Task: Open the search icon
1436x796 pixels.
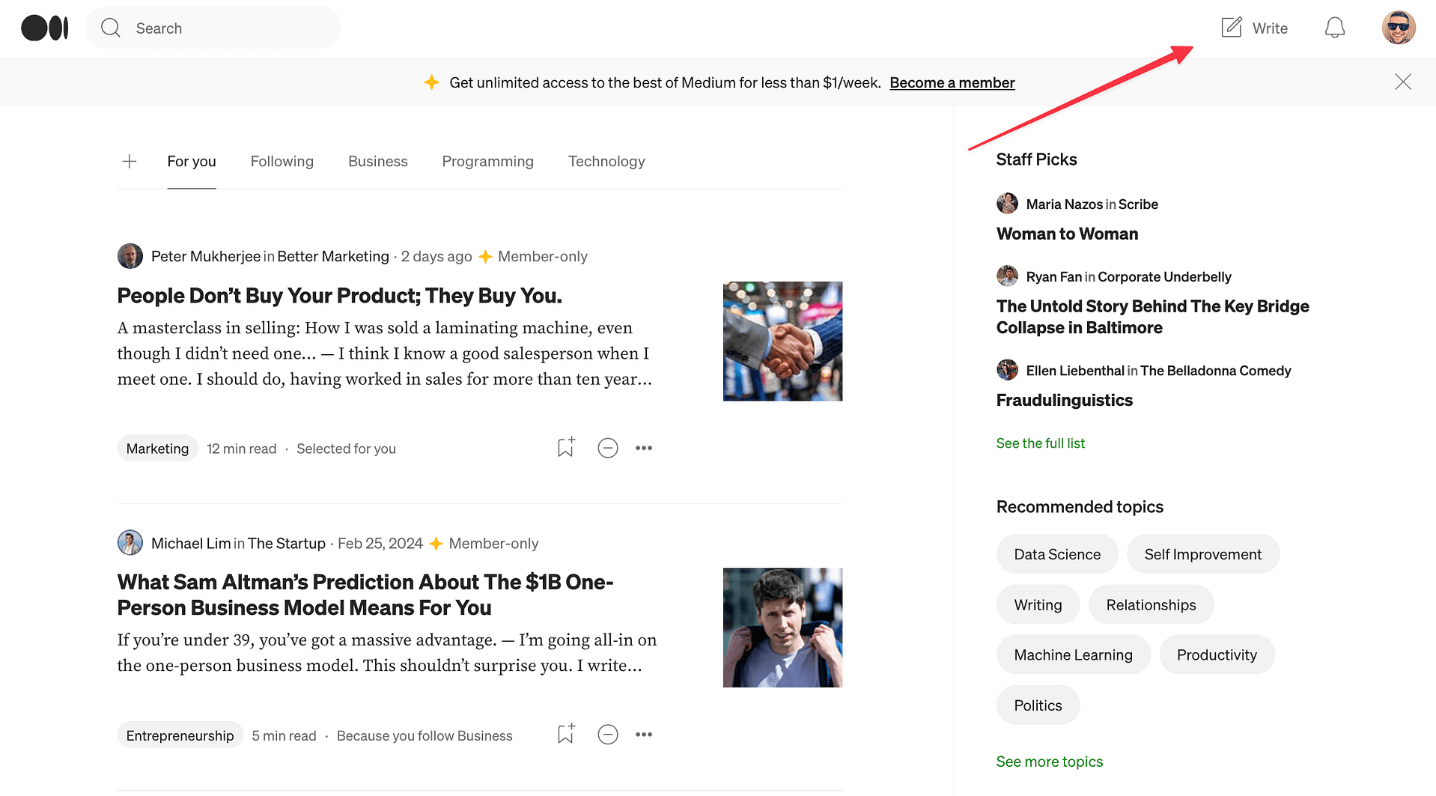Action: (x=110, y=28)
